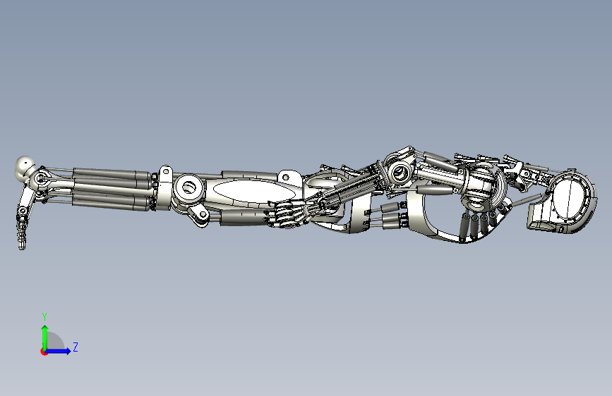The image size is (612, 396).
Task: Select the oval plate on the forearm
Action: (253, 192)
